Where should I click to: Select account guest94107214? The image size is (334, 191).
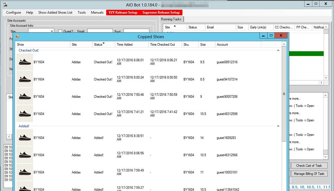pyautogui.click(x=227, y=79)
